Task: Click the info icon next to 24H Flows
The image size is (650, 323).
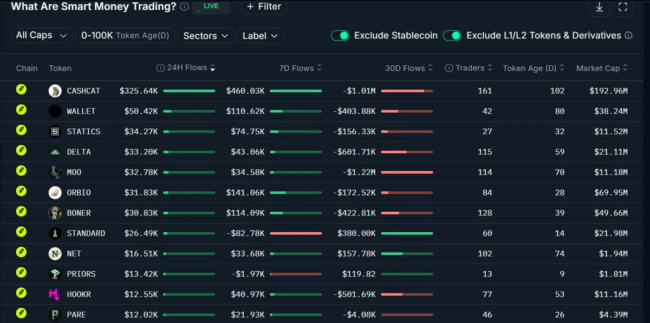Action: pyautogui.click(x=160, y=68)
